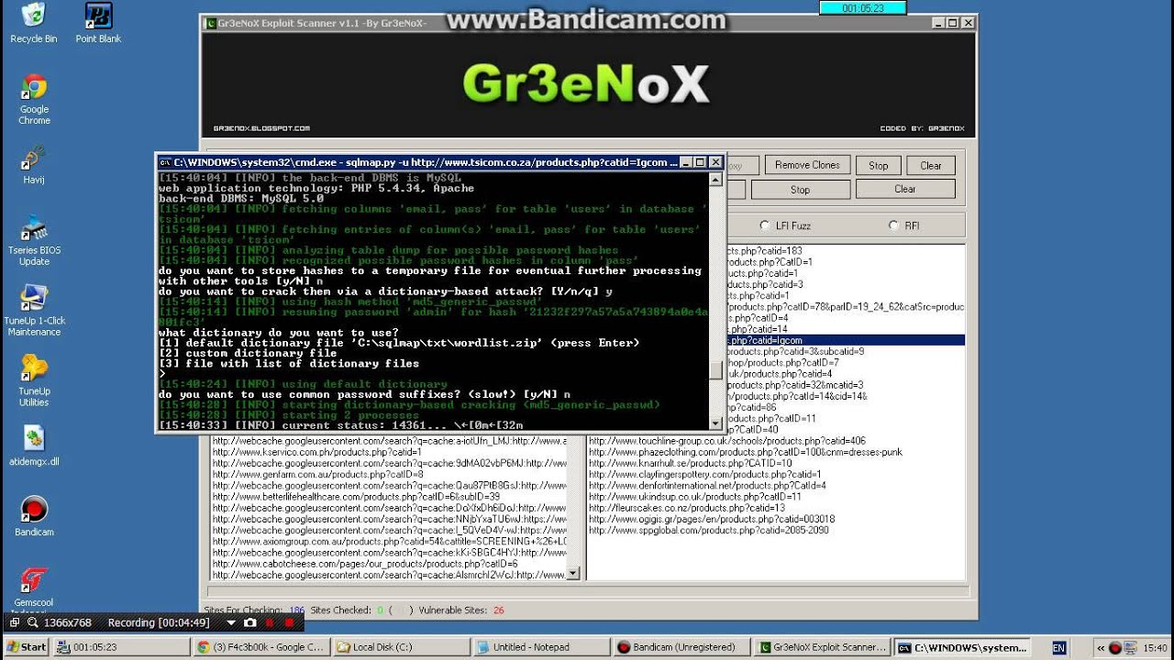
Task: Click the Bandicam red tray icon
Action: (x=1114, y=647)
